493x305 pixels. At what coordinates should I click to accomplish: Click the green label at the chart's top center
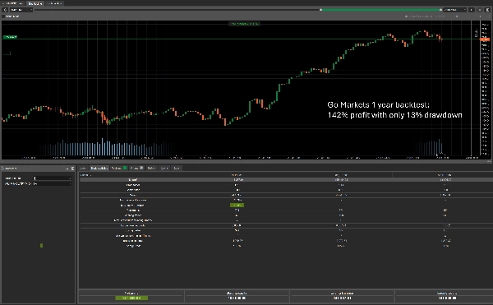tap(244, 24)
